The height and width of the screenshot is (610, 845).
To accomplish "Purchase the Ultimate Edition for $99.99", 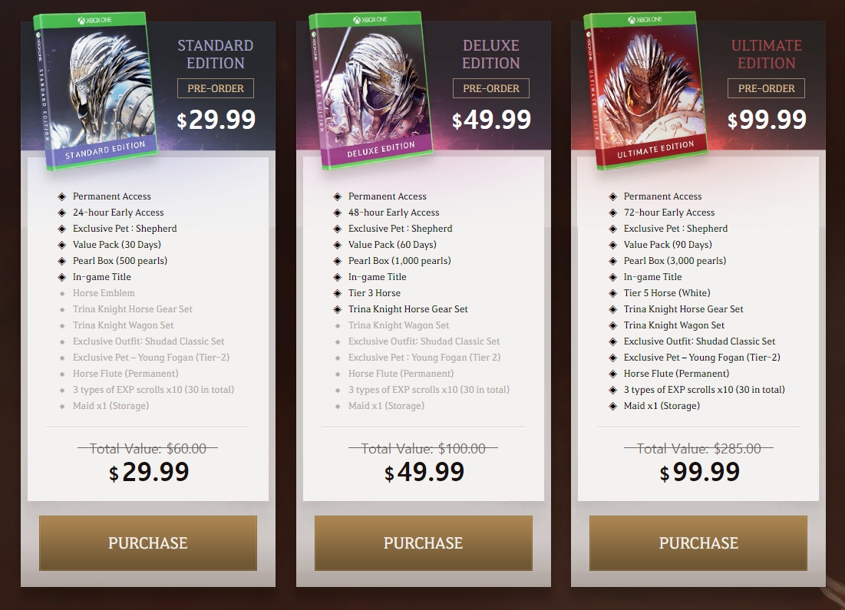I will click(x=698, y=543).
